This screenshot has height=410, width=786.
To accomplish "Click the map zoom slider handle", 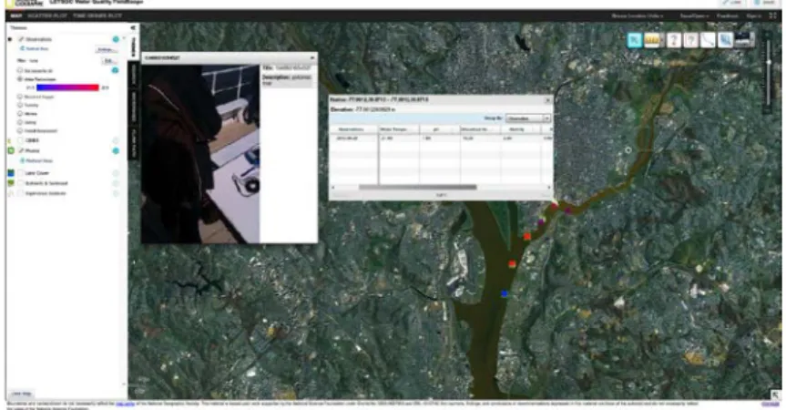I will pyautogui.click(x=769, y=62).
